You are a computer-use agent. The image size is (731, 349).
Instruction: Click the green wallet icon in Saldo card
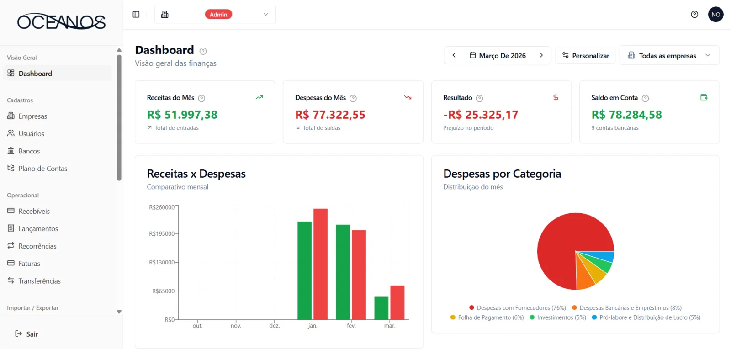click(x=704, y=97)
